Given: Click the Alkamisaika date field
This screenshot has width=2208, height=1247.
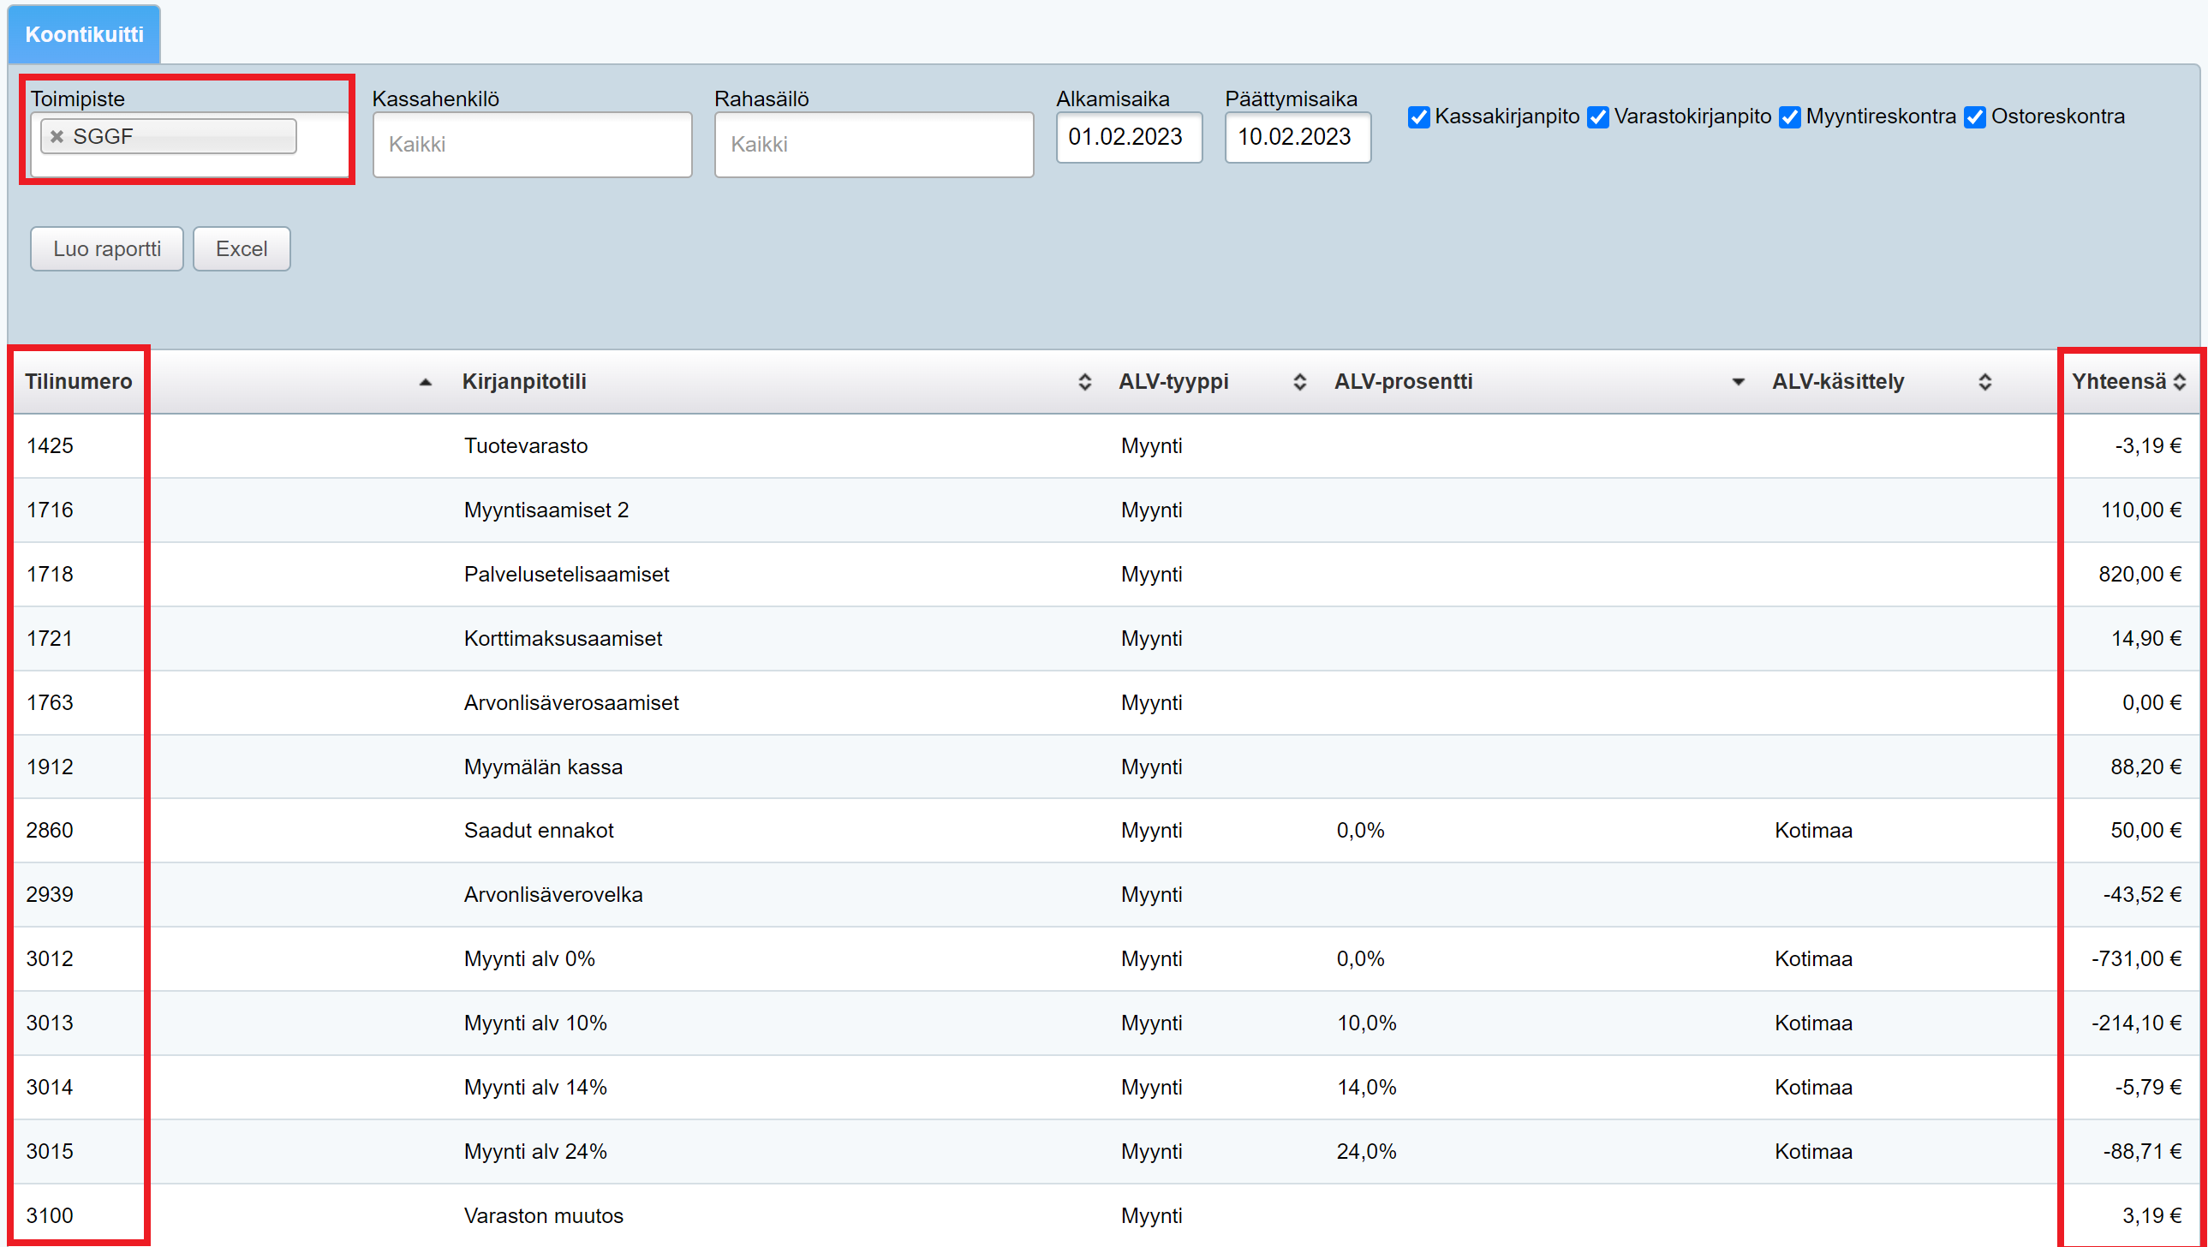Looking at the screenshot, I should pyautogui.click(x=1127, y=137).
